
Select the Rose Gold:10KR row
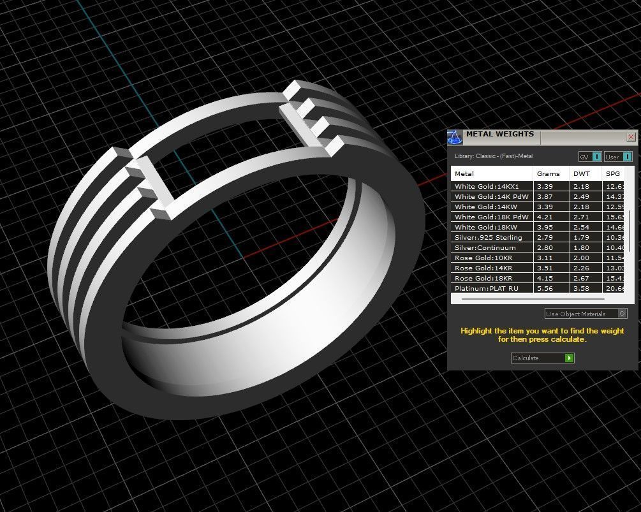(538, 258)
